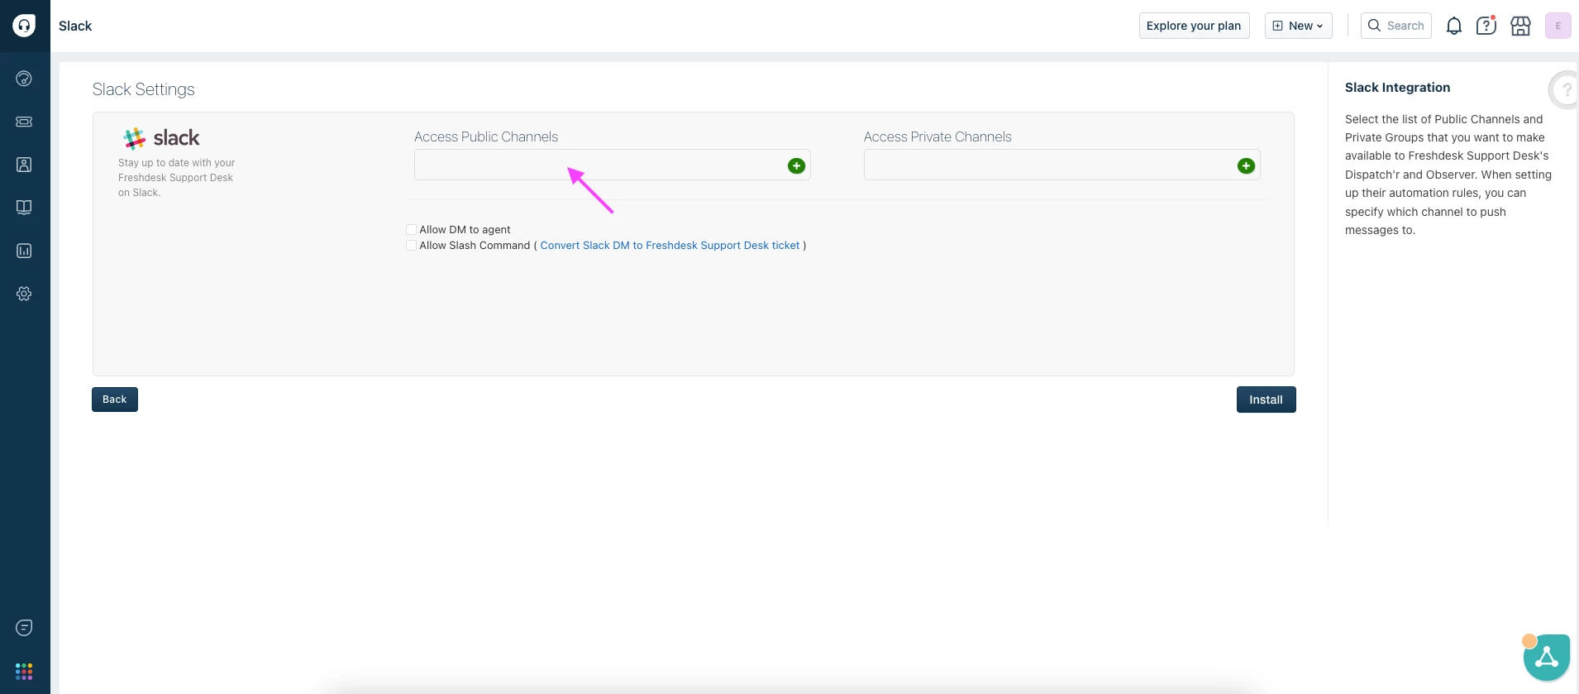Click the round help tab beside Slack Integration

pyautogui.click(x=1564, y=90)
